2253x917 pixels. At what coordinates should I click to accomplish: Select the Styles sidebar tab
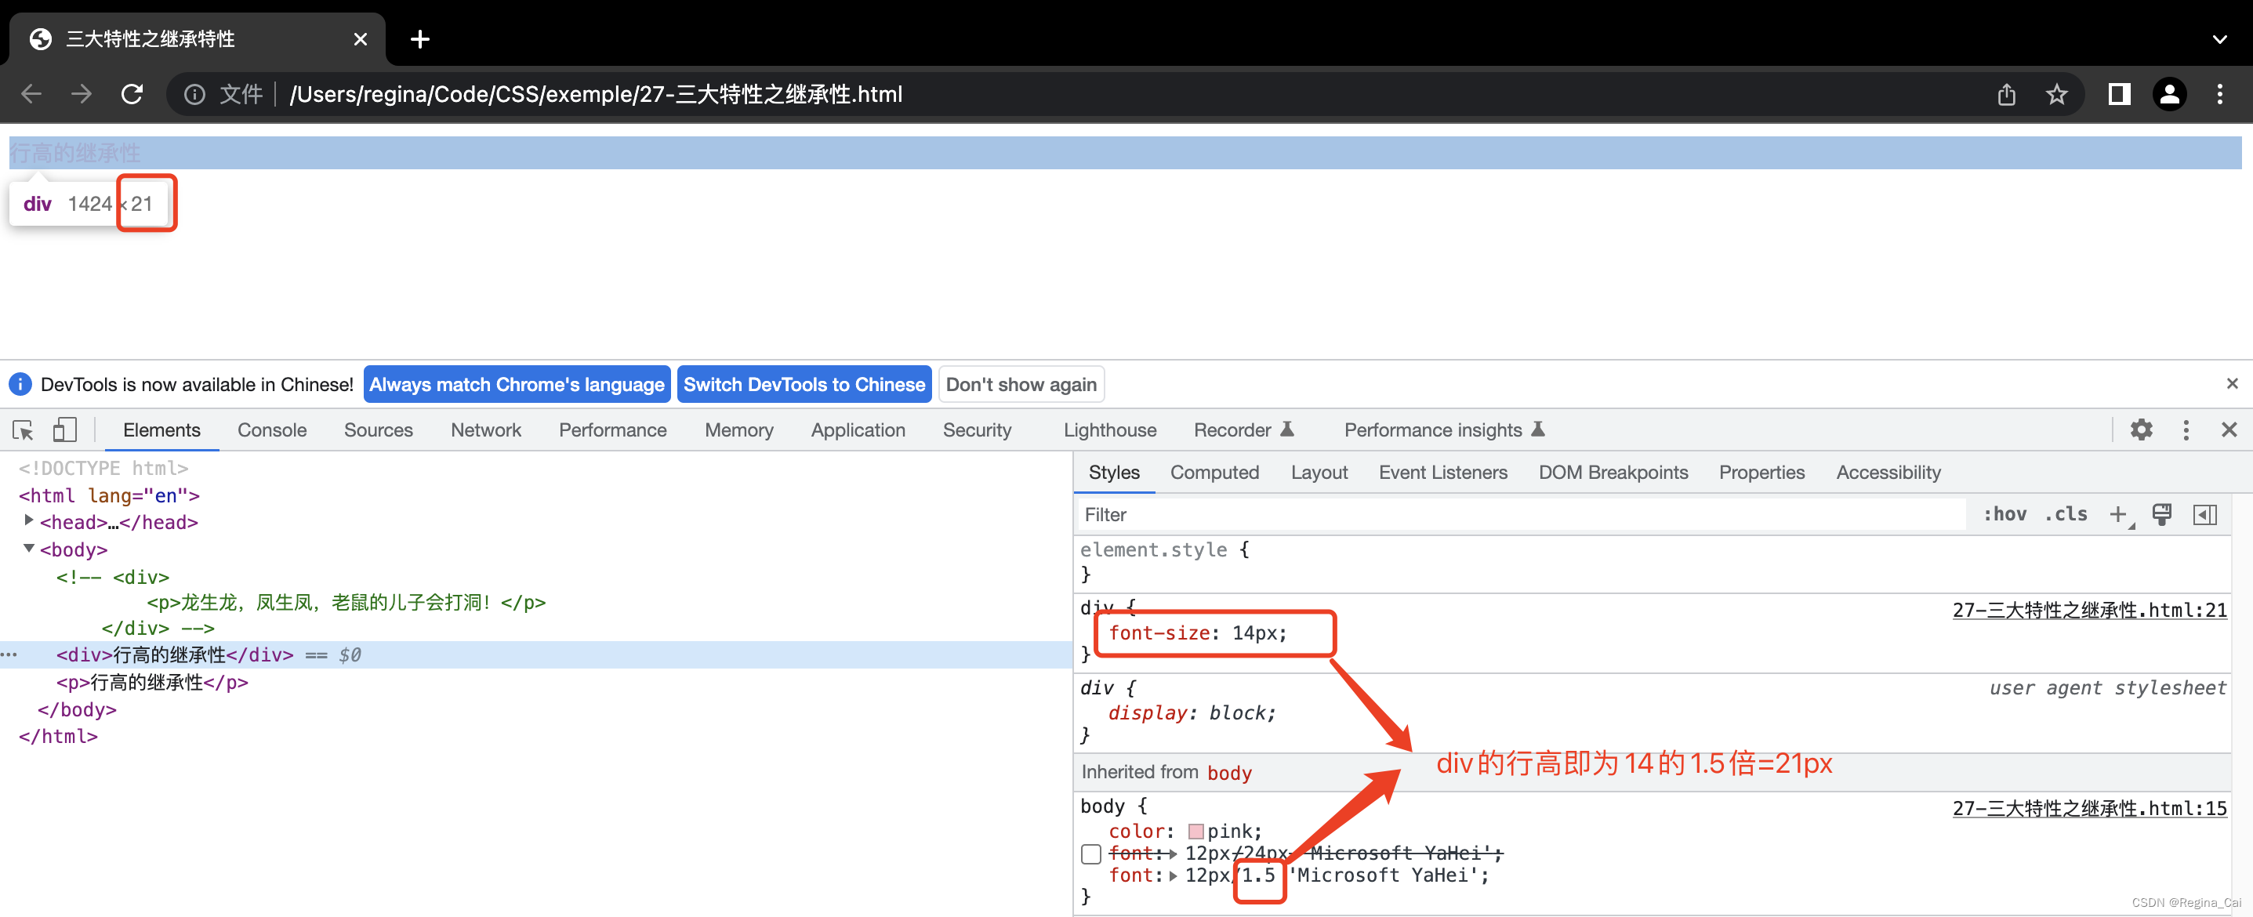(1113, 472)
